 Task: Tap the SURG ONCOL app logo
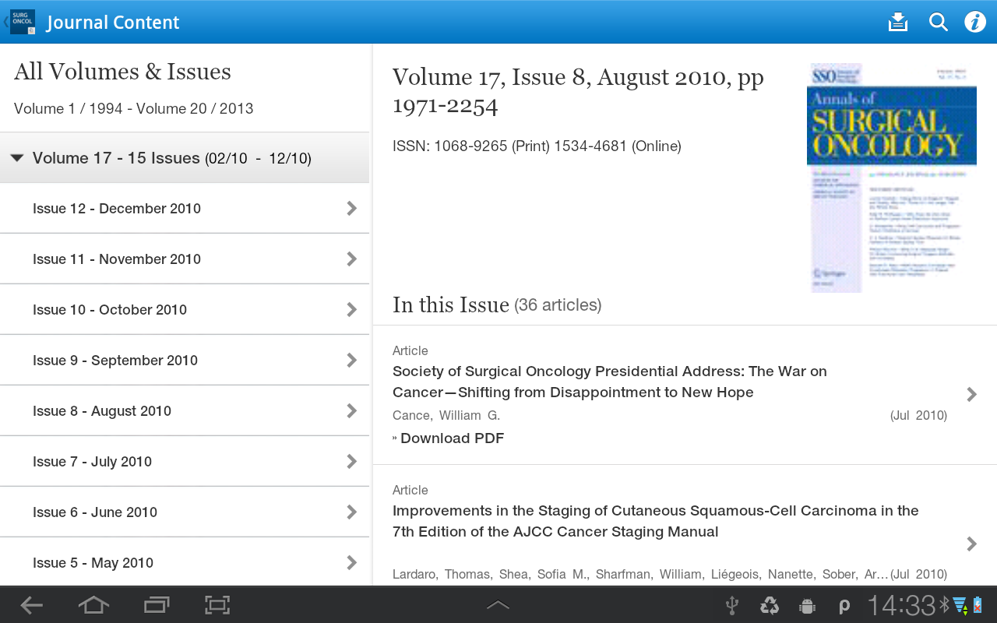coord(23,22)
